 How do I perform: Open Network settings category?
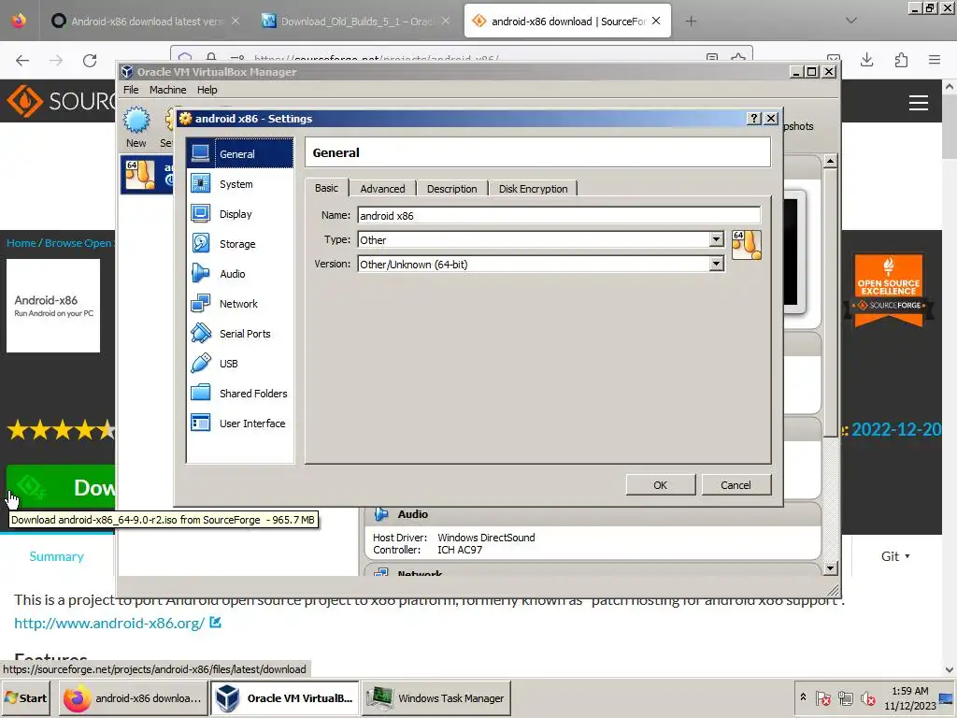[240, 304]
